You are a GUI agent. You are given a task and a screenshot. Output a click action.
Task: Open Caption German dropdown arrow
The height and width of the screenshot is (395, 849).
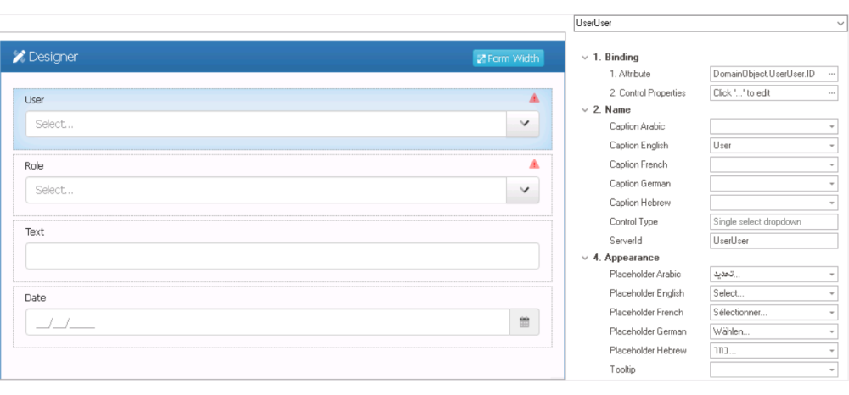832,184
